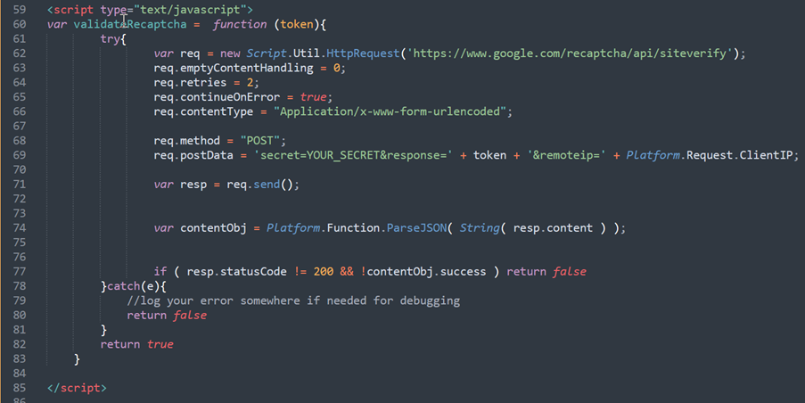
Task: Click the "text/javascript" attribute value
Action: [x=190, y=10]
